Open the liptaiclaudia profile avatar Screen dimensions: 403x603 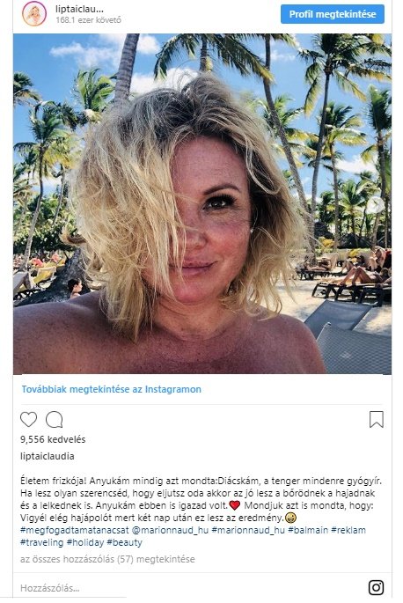point(34,14)
